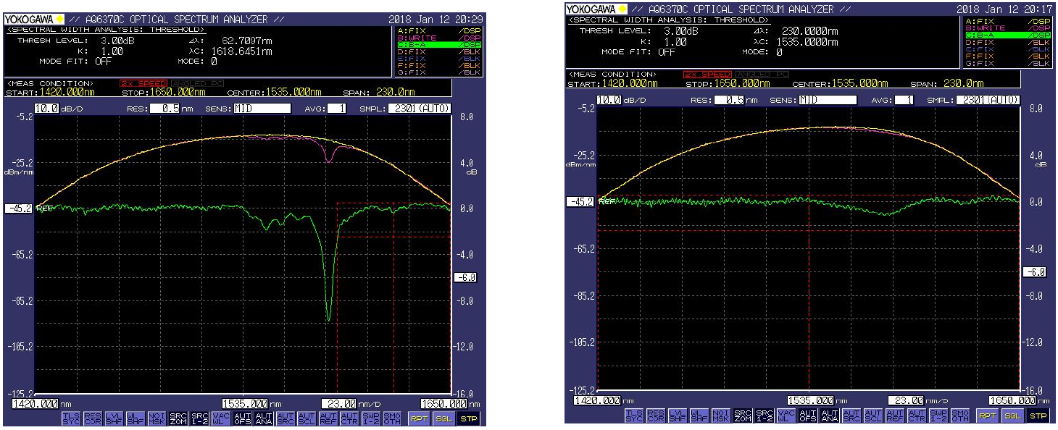Click 10.0 dB/D scale field, left analyzer
Image resolution: width=1058 pixels, height=430 pixels.
point(48,109)
